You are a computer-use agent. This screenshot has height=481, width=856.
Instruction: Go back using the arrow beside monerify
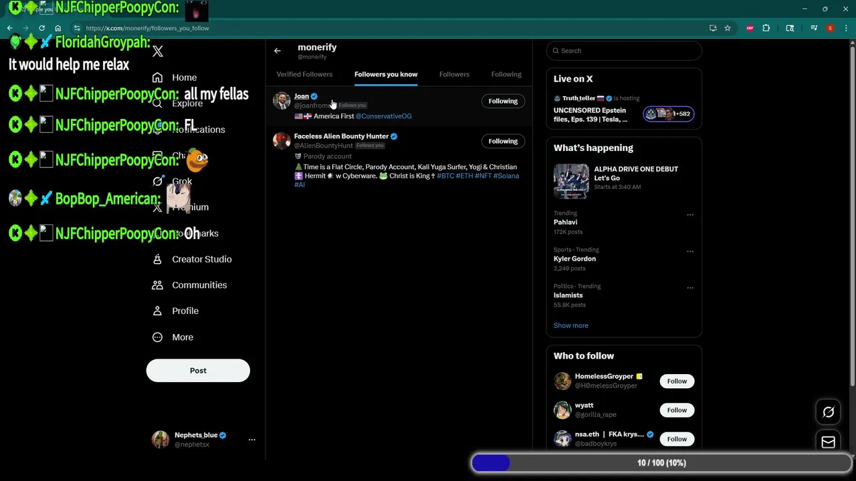(278, 51)
